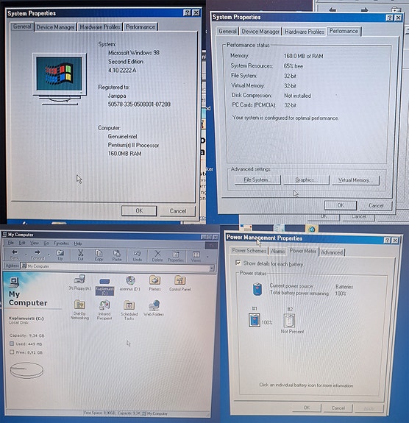
Task: Click the battery #1 icon at 100%
Action: coord(255,320)
